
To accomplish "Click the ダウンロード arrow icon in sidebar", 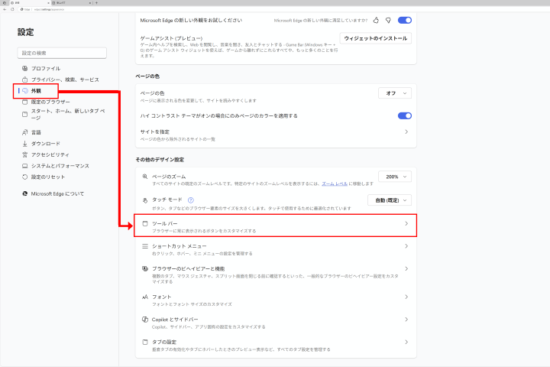I will coord(25,143).
